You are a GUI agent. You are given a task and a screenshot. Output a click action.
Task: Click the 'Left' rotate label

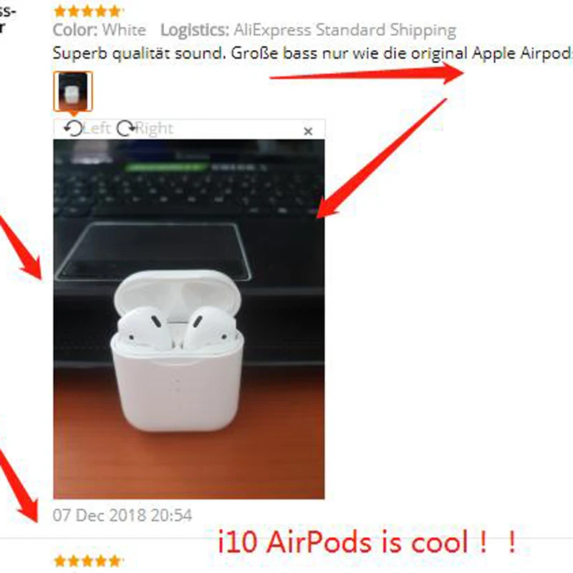tap(97, 128)
